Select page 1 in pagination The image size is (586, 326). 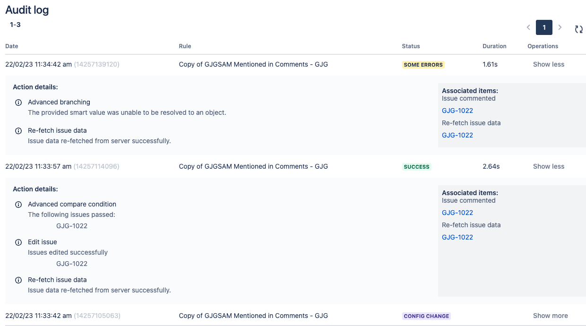544,27
